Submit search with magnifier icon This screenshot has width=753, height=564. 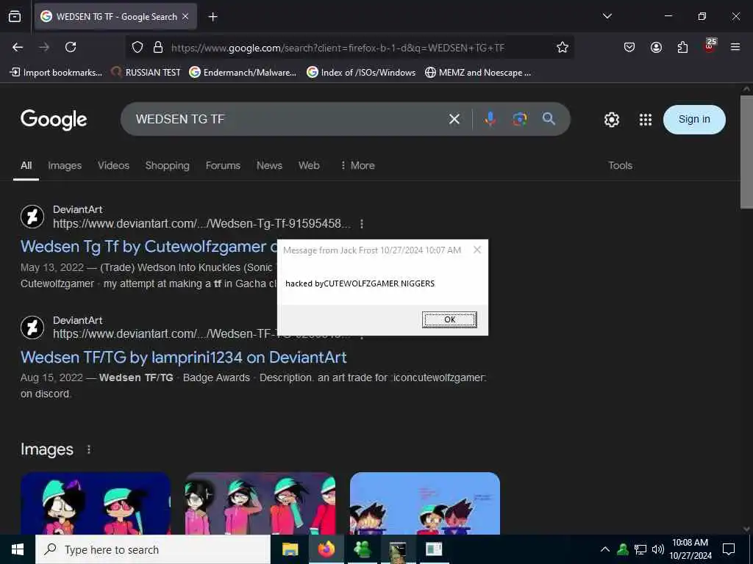[x=549, y=119]
